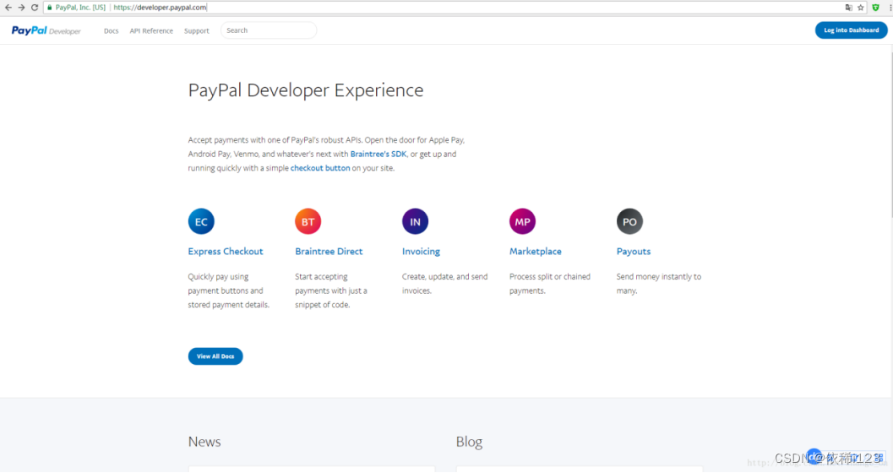Click the green secure padlock icon
The width and height of the screenshot is (893, 473).
50,8
